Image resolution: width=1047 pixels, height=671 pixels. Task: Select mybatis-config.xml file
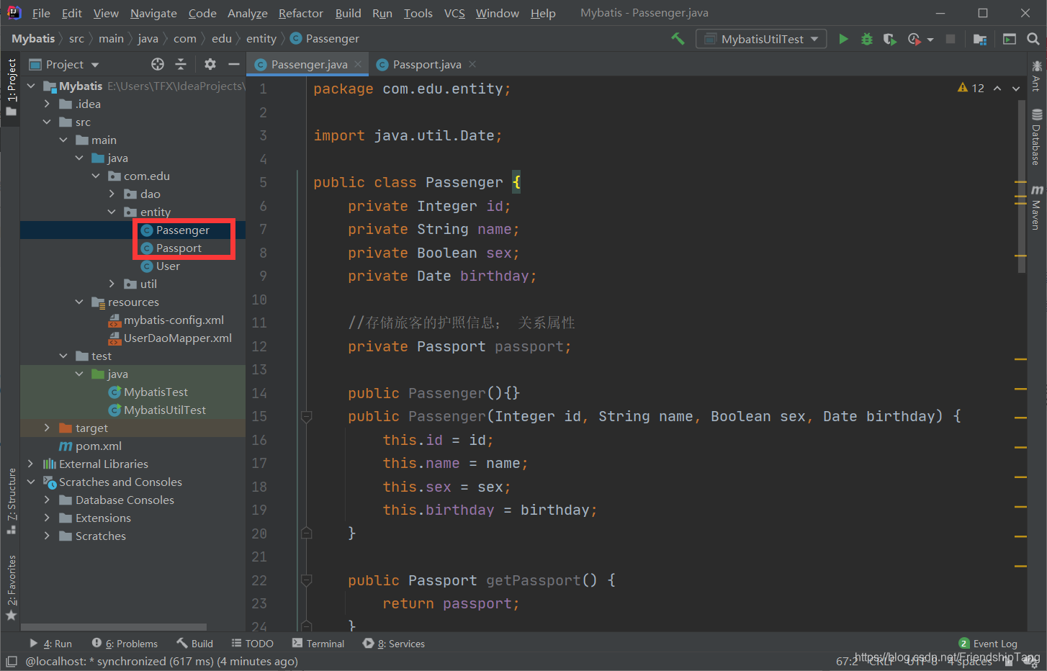174,320
